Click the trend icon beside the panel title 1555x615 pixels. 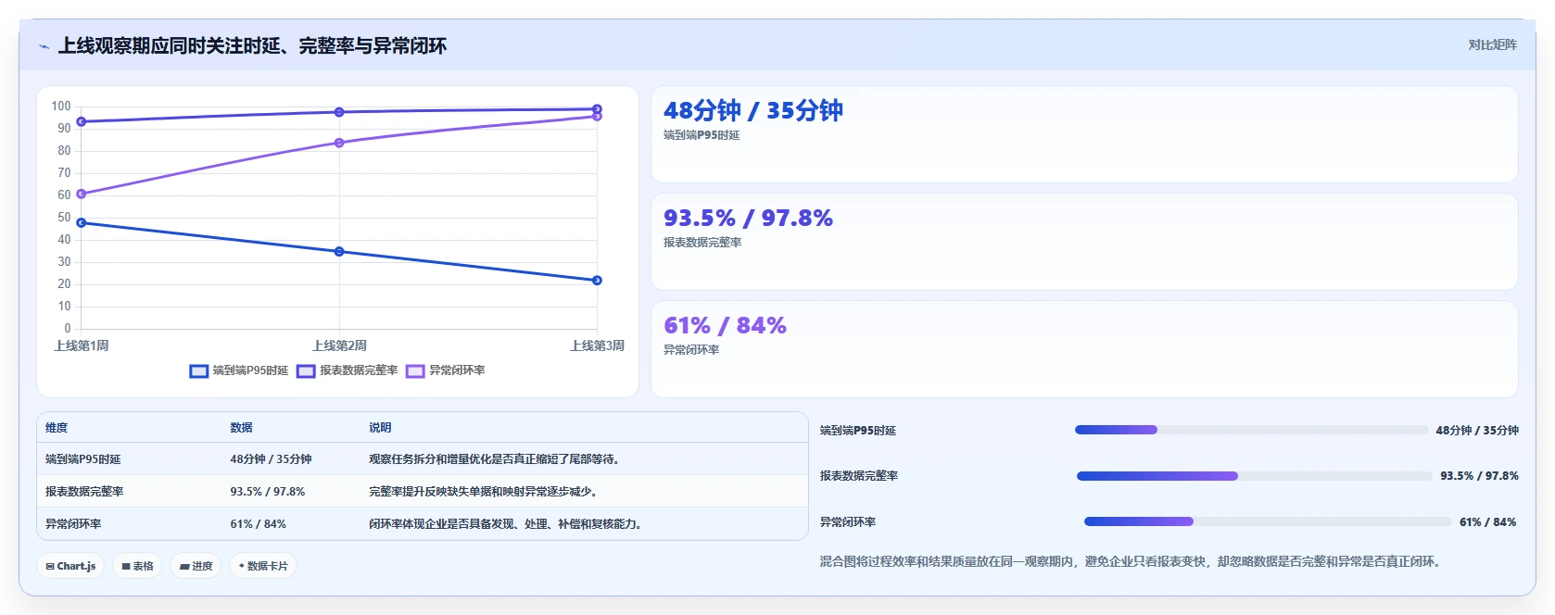[44, 46]
